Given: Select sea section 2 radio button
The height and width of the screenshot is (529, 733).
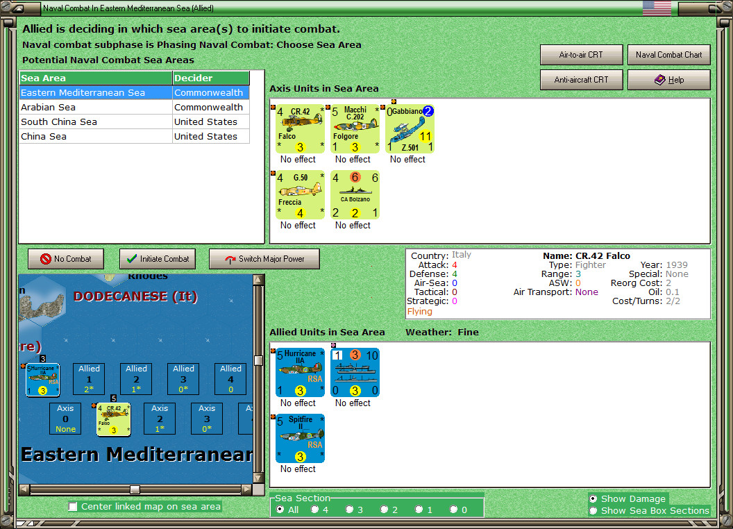Looking at the screenshot, I should [384, 510].
